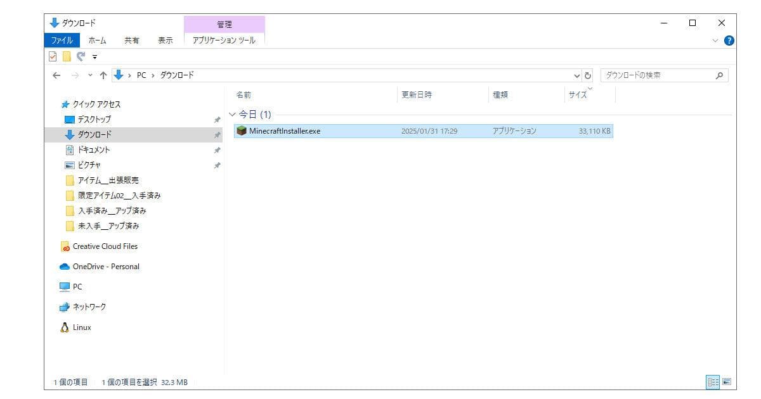Open address bar history dropdown
This screenshot has height=399, width=761.
pyautogui.click(x=576, y=75)
